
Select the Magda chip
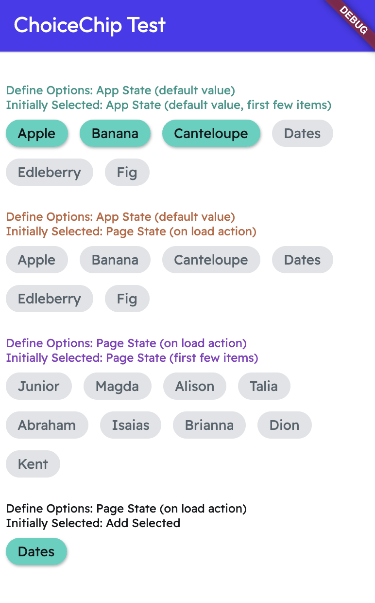(x=117, y=386)
